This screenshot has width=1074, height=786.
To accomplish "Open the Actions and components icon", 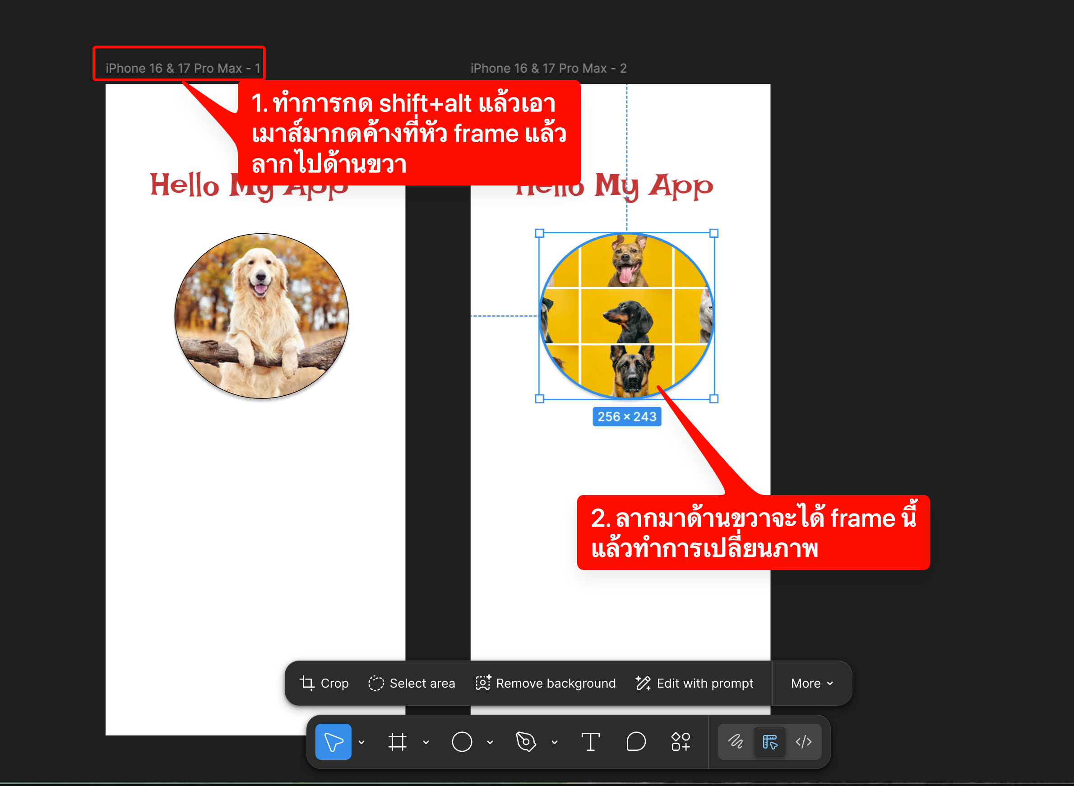I will [x=681, y=741].
